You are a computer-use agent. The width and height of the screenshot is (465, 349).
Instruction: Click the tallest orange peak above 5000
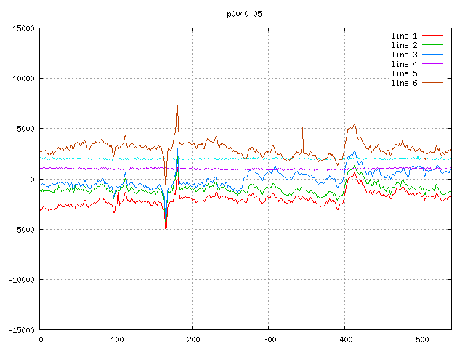pyautogui.click(x=177, y=105)
